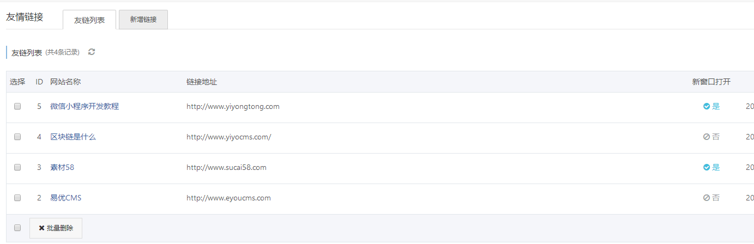Open the 微信小程序开发教程 site name link
Image resolution: width=754 pixels, height=244 pixels.
point(85,107)
